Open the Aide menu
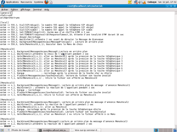 click(46, 9)
